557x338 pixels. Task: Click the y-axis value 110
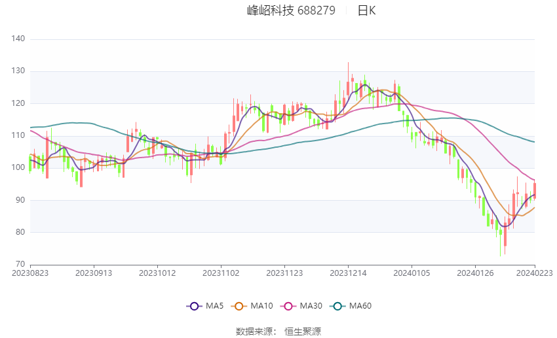click(x=18, y=135)
